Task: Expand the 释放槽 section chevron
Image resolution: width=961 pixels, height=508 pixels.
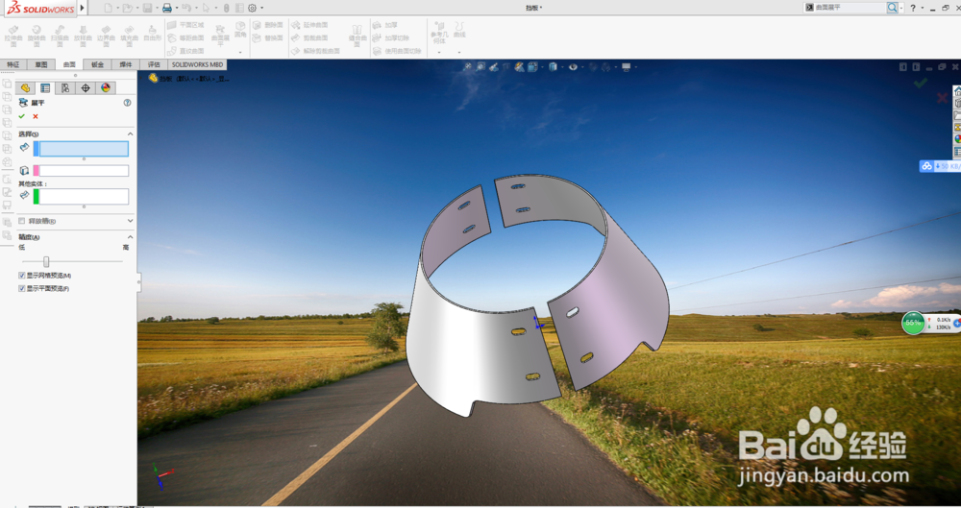Action: (130, 221)
